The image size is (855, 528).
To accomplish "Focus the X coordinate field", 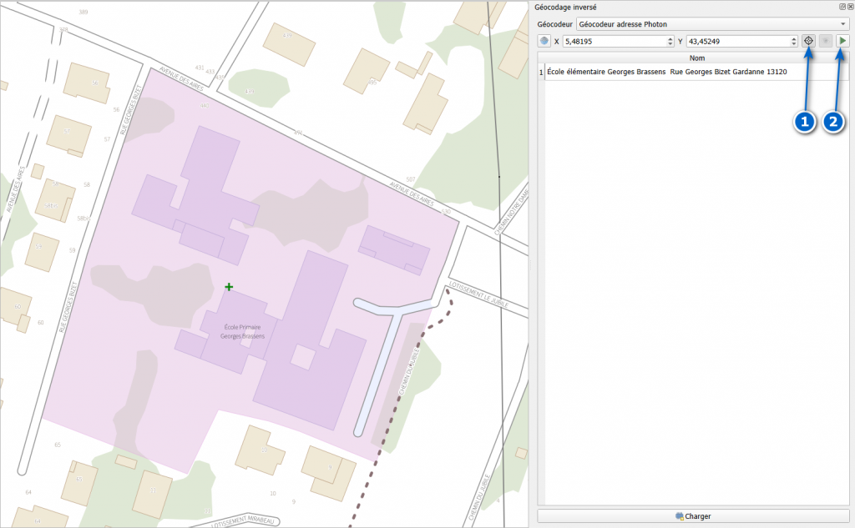I will point(614,41).
